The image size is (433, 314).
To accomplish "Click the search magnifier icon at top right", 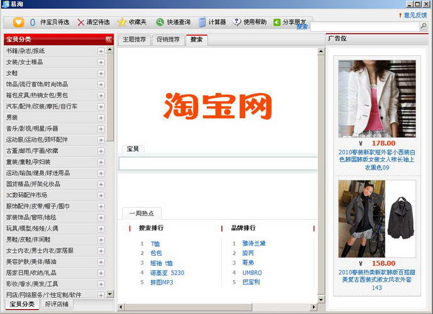I will [x=424, y=26].
